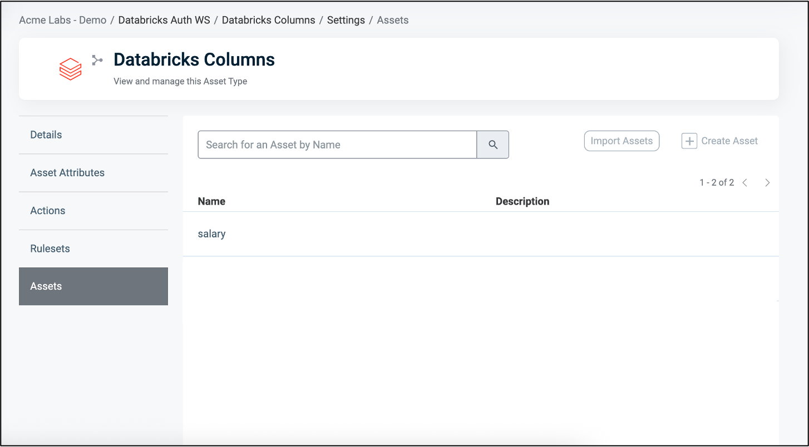
Task: Navigate to Databricks Auth WS breadcrumb
Action: pos(164,20)
